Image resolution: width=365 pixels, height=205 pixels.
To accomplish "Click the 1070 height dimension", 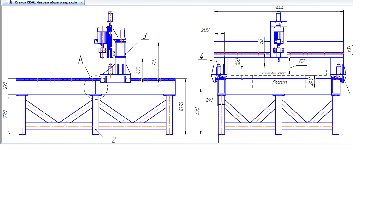I will pos(182,107).
